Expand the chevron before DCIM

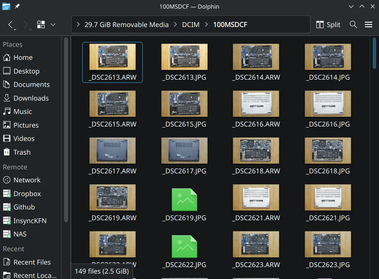click(175, 25)
